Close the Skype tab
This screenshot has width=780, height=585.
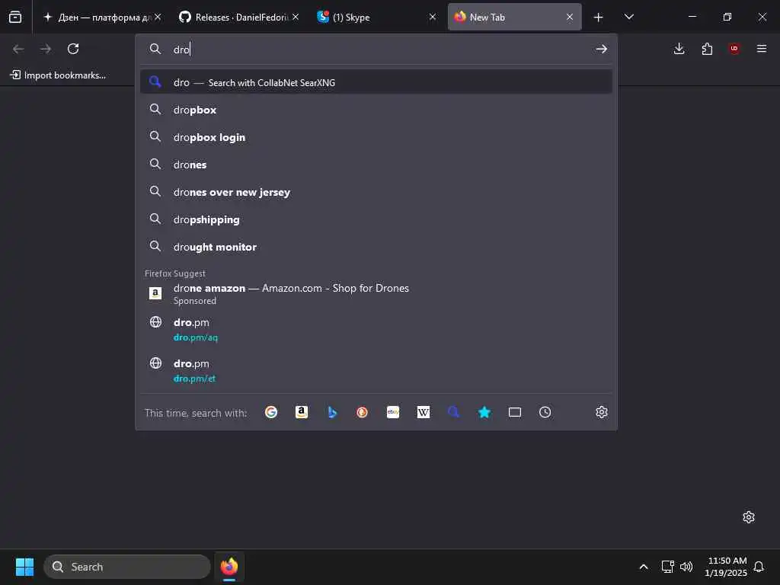tap(433, 17)
